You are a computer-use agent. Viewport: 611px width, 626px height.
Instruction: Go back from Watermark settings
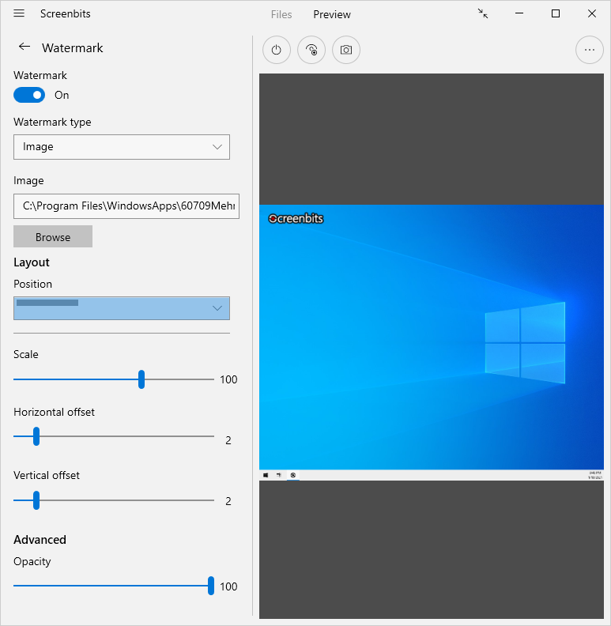[25, 47]
